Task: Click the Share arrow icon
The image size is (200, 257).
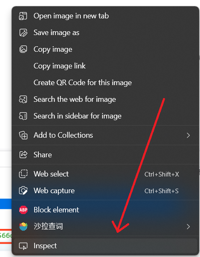Action: pos(23,155)
